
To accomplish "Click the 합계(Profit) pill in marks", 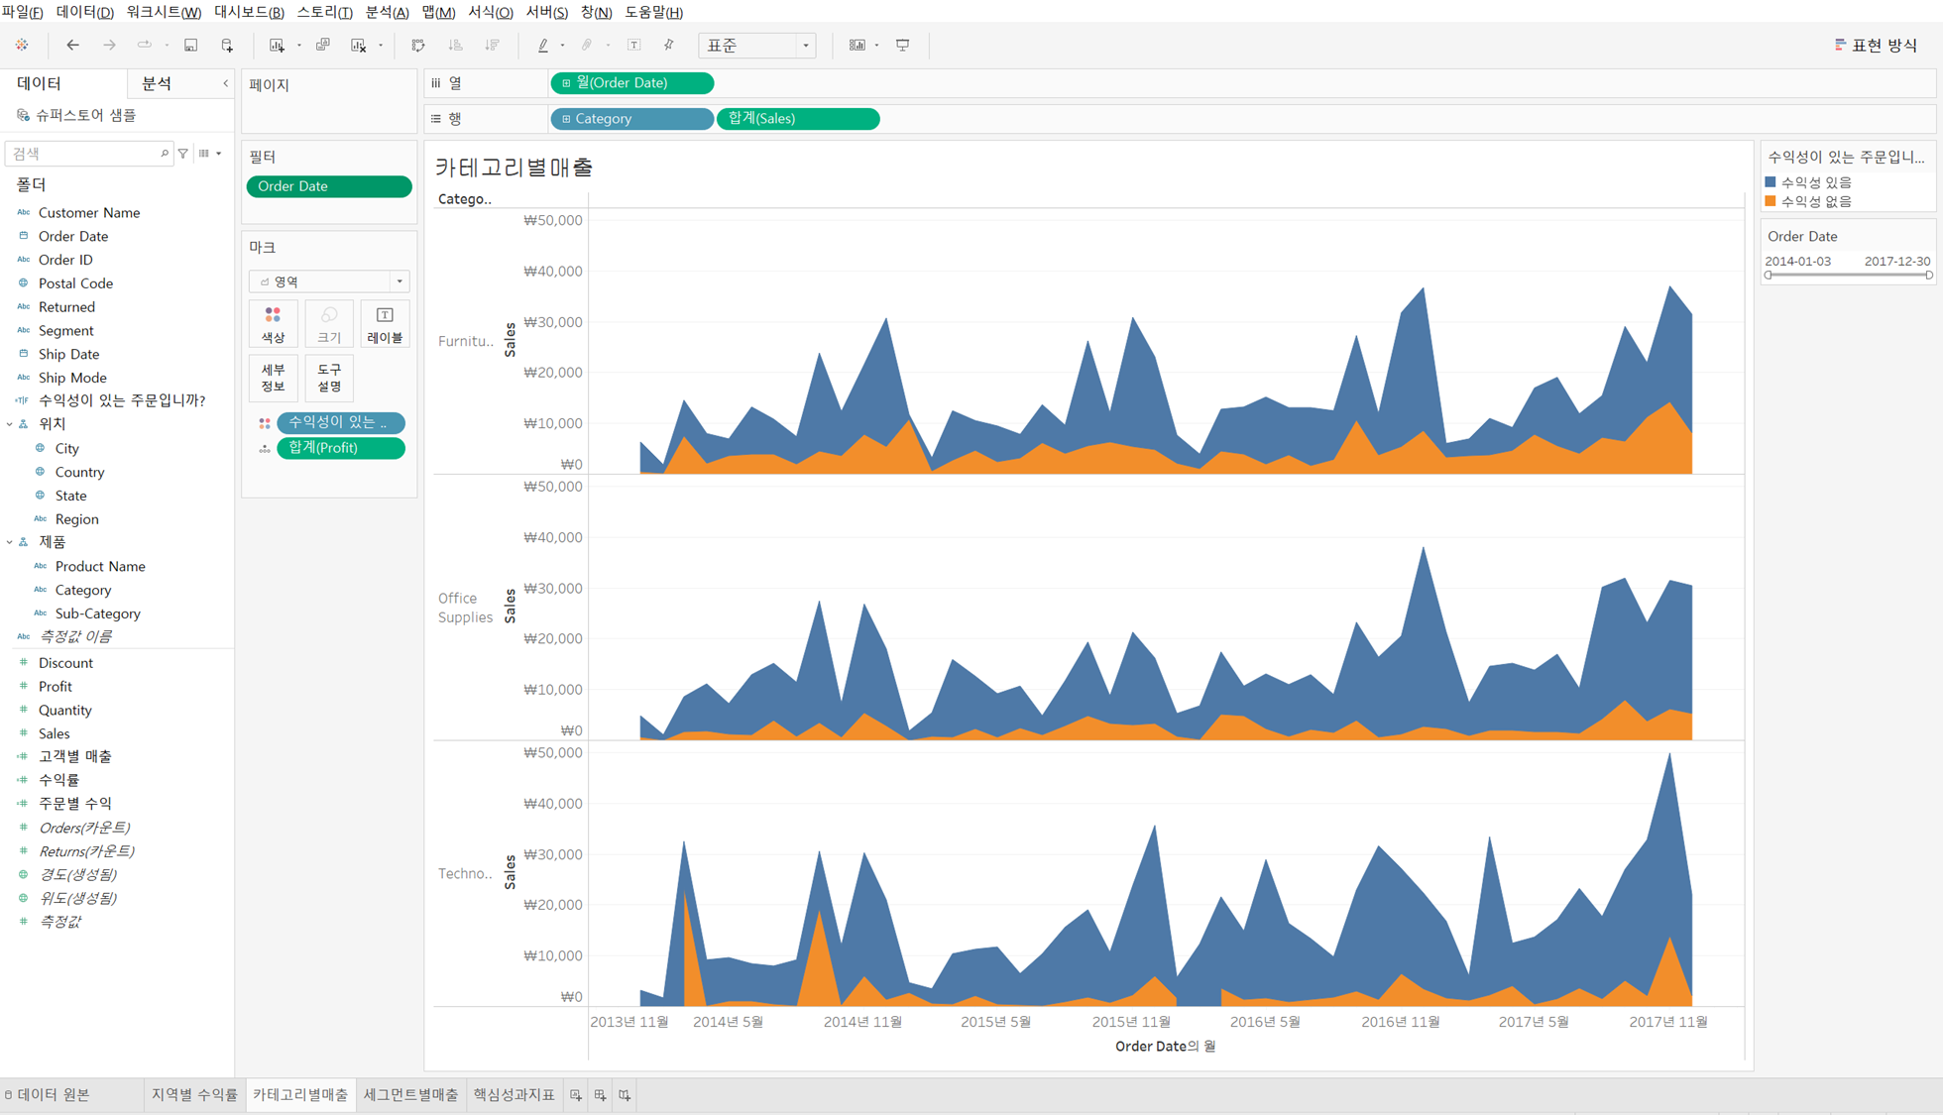I will (341, 448).
